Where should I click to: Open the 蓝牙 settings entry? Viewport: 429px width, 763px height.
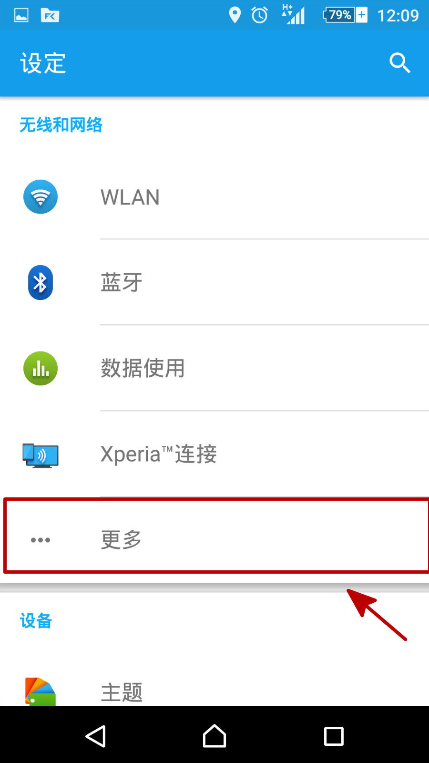(x=214, y=282)
